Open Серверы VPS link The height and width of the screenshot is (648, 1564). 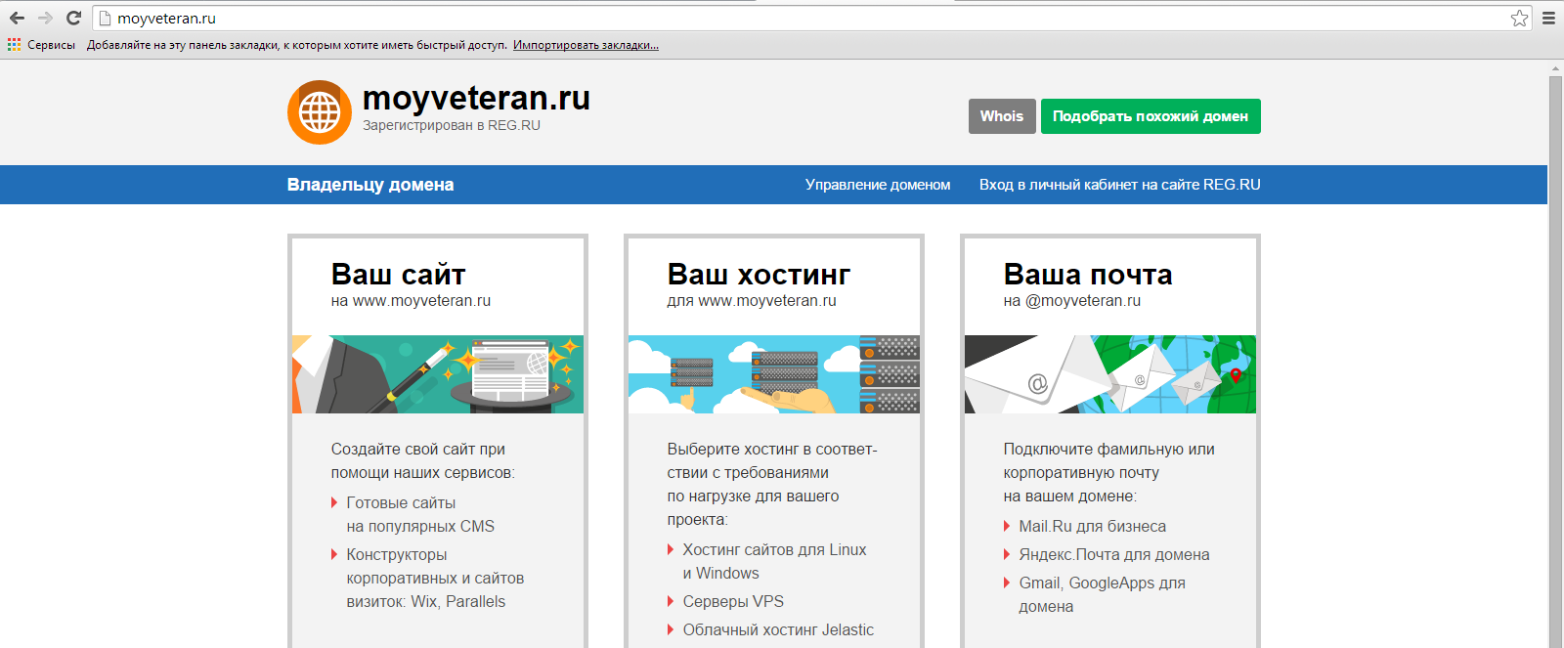point(733,601)
